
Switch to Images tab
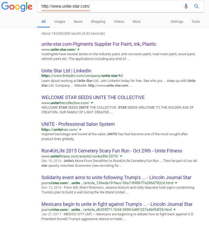point(60,21)
